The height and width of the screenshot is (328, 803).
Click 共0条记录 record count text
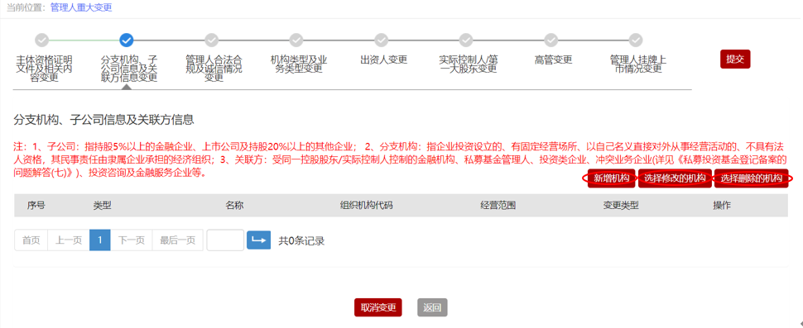click(301, 240)
